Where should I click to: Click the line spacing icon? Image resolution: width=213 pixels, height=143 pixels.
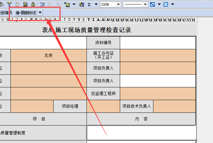tap(42, 4)
